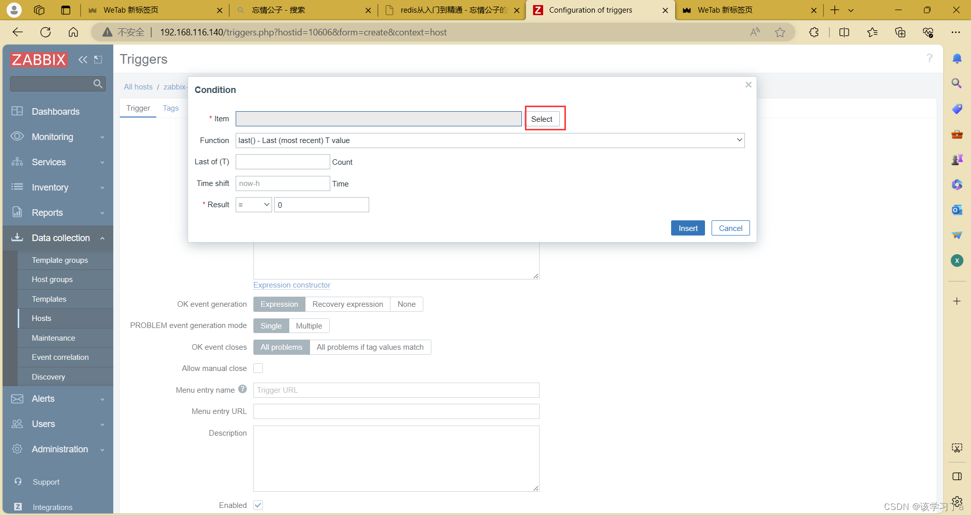This screenshot has width=971, height=516.
Task: Choose Single problem event generation mode
Action: pyautogui.click(x=271, y=326)
